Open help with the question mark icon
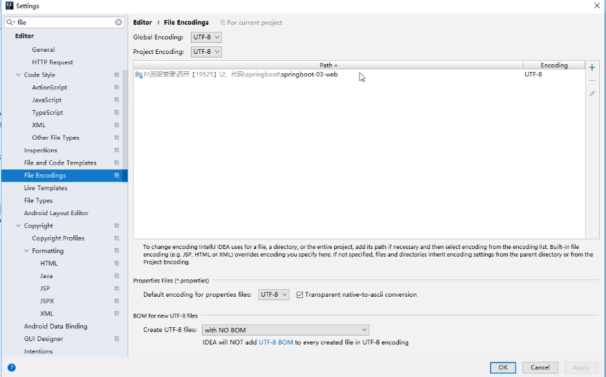The image size is (606, 377). [x=12, y=367]
